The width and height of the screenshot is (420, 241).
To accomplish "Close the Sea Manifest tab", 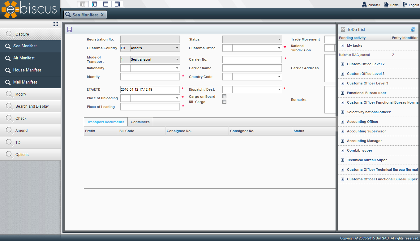I will point(102,15).
